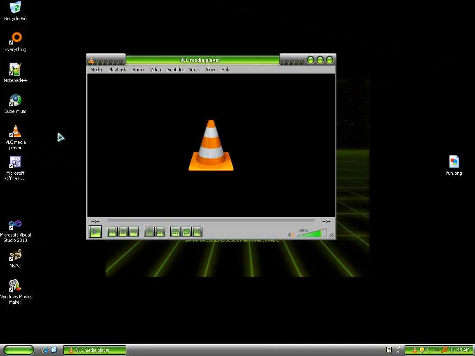The width and height of the screenshot is (475, 356).
Task: Click the window resize grip in VLC
Action: pos(332,235)
